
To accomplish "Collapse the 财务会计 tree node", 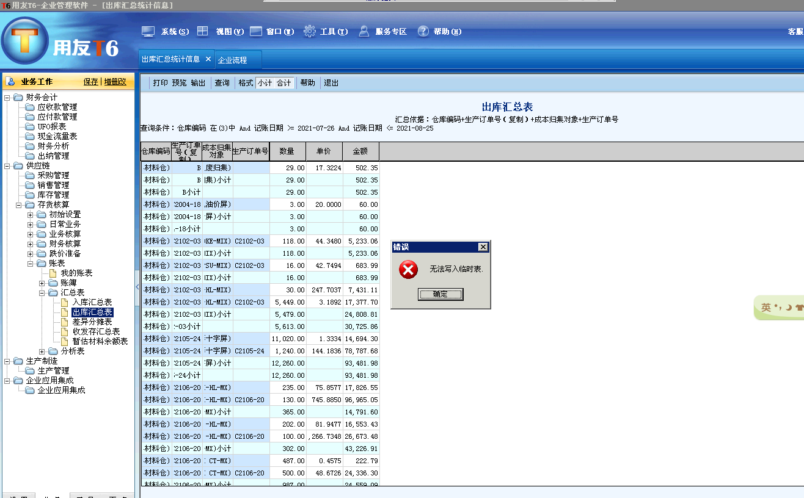I will click(x=7, y=97).
